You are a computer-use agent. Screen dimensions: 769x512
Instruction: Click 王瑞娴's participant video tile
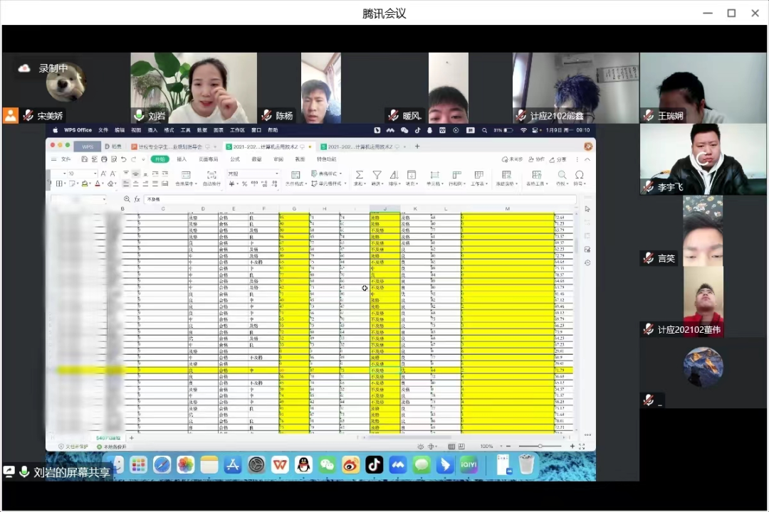tap(693, 87)
